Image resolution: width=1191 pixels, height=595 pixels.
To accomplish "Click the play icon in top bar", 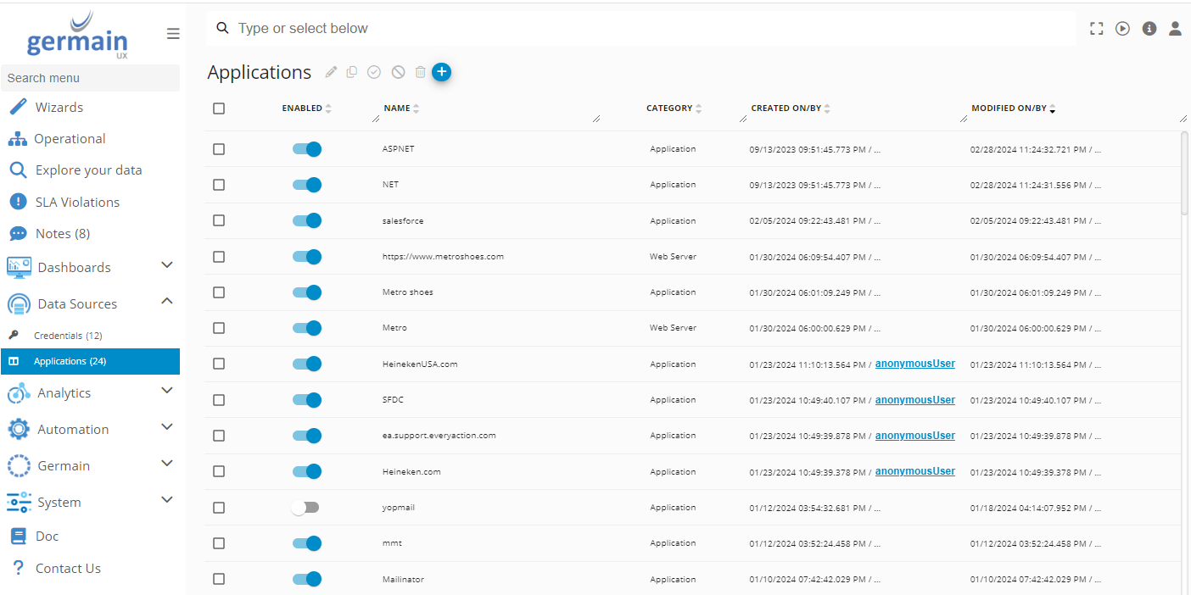I will 1122,29.
